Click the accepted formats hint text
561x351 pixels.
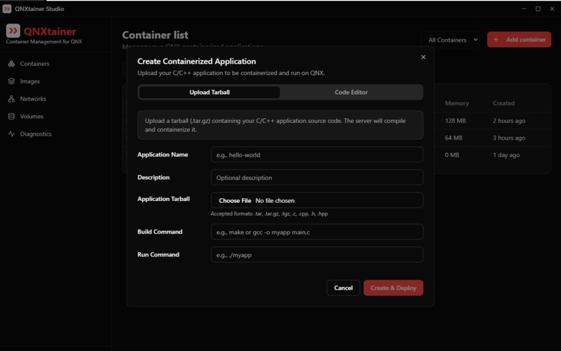click(269, 214)
